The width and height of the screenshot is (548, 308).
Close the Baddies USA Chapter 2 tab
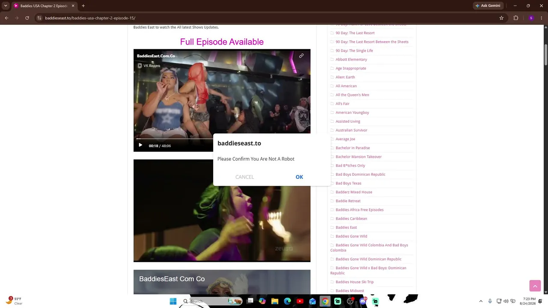(73, 6)
